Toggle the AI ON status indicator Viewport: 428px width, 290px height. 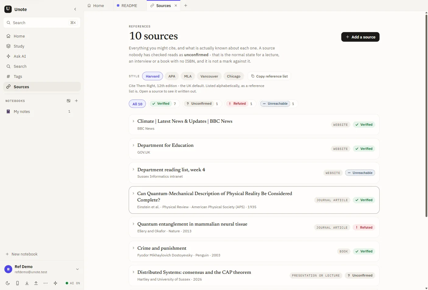[73, 283]
